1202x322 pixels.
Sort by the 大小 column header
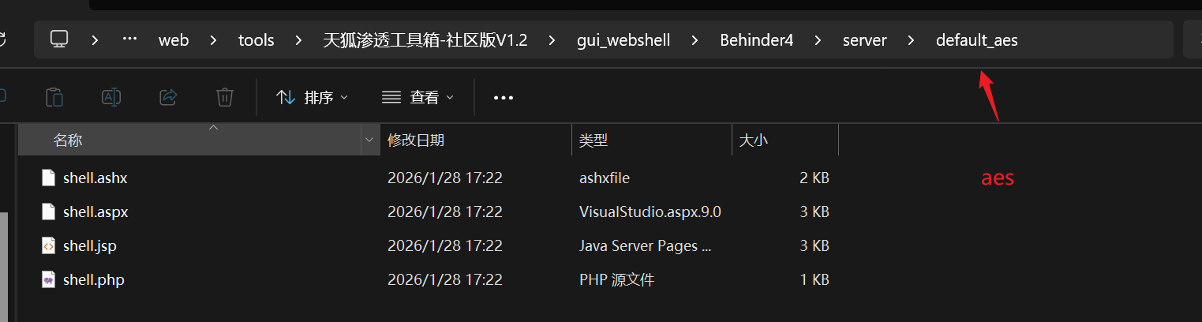(x=785, y=140)
